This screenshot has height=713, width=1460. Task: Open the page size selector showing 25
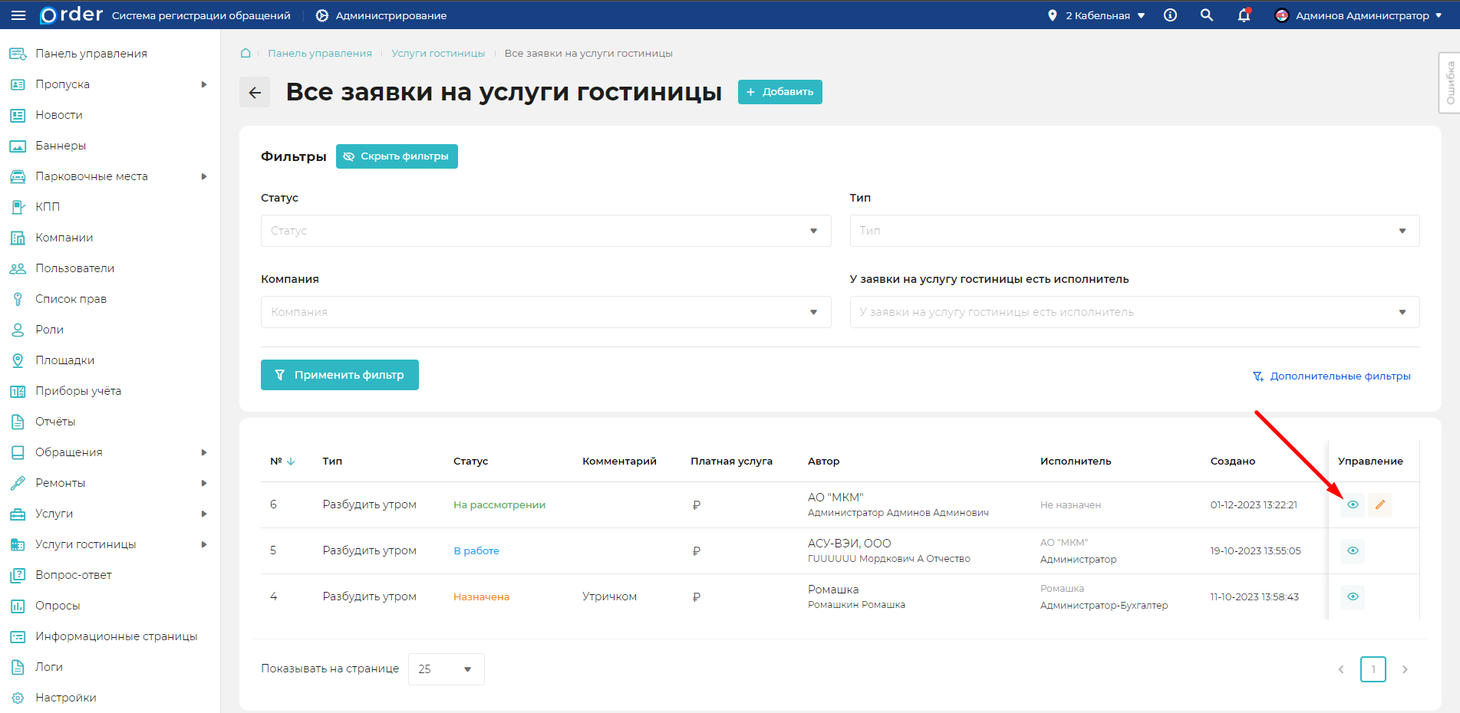click(446, 669)
